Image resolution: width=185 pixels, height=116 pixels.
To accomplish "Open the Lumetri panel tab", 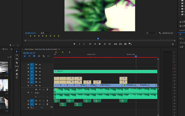I will (182, 30).
